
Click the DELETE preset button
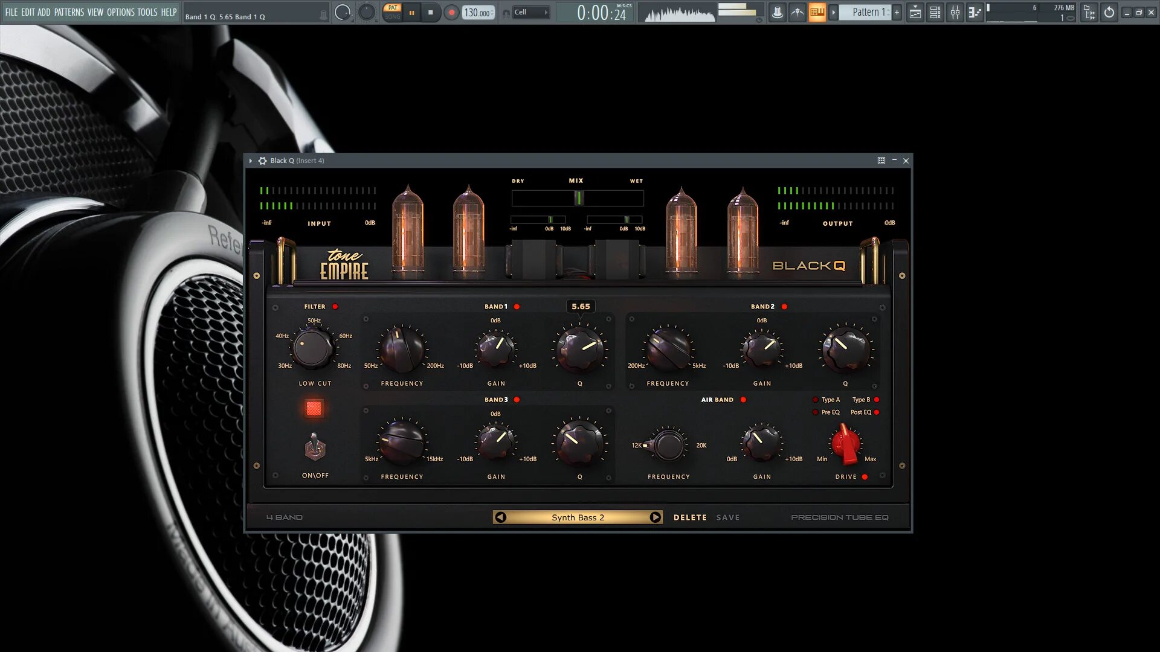[690, 517]
